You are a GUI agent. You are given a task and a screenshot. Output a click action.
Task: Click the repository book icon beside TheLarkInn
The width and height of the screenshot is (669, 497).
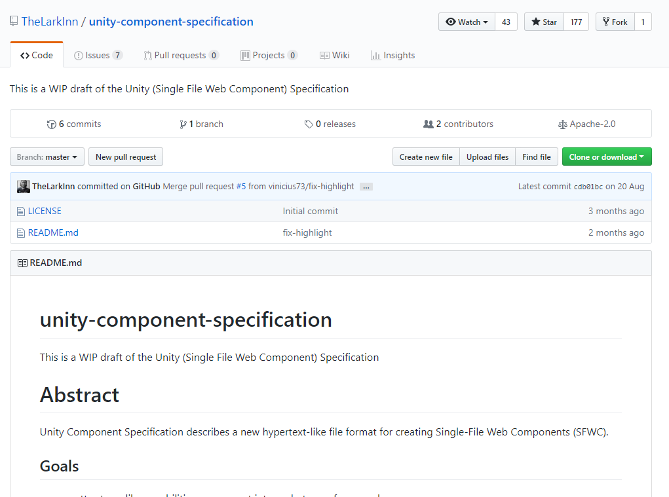14,21
